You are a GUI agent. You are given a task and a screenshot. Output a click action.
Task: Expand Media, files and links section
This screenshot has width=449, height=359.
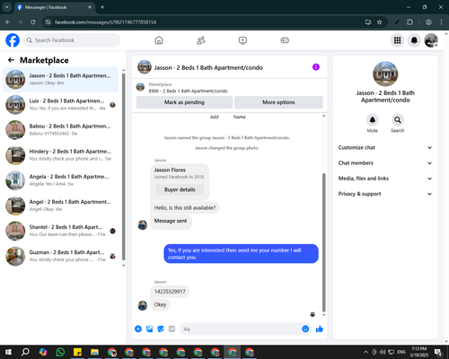pyautogui.click(x=385, y=179)
